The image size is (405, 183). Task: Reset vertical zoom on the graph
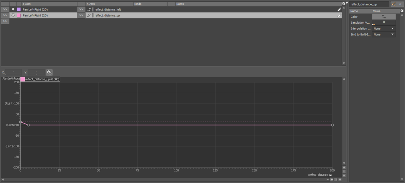click(x=344, y=171)
